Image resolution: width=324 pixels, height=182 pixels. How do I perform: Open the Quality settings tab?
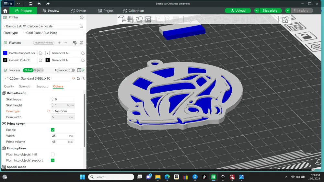[9, 86]
